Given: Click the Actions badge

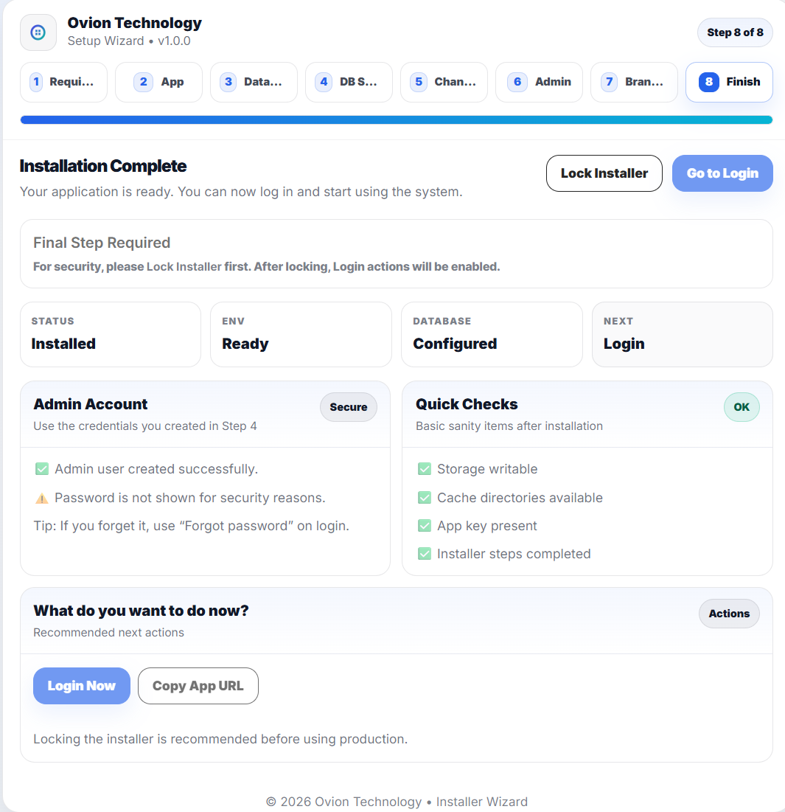Looking at the screenshot, I should click(x=729, y=614).
